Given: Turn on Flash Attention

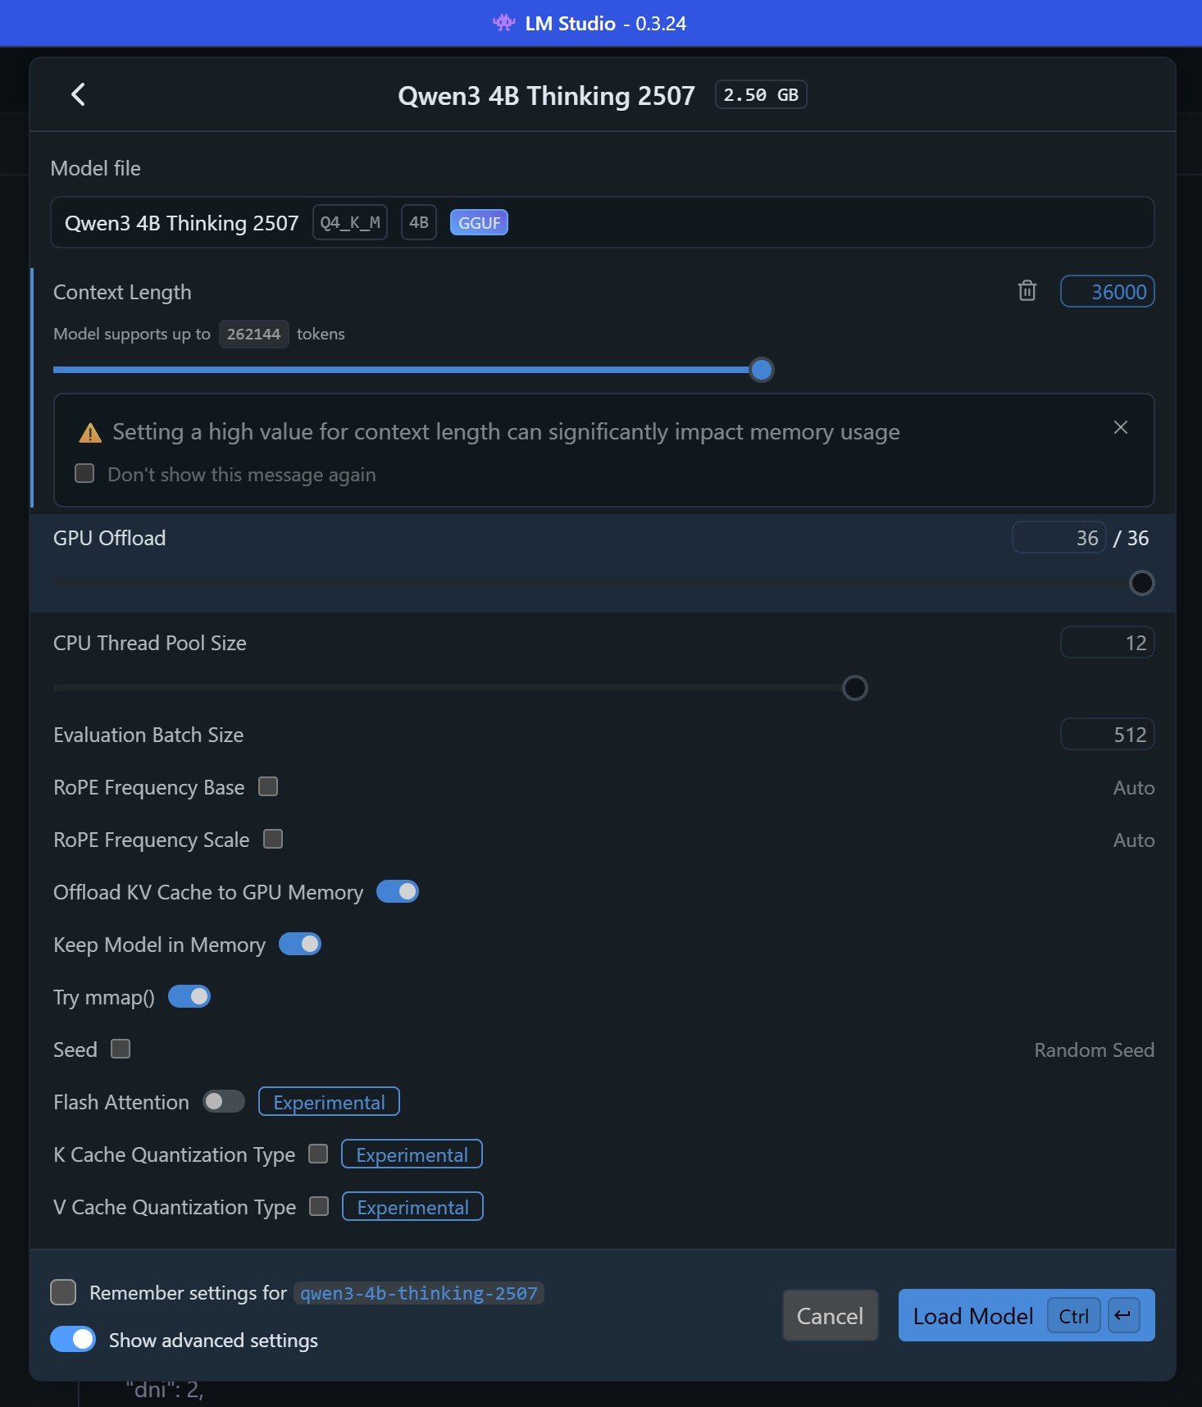Looking at the screenshot, I should (224, 1101).
